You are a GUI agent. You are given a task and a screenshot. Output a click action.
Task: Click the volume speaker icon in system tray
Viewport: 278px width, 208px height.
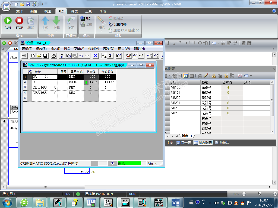coord(216,203)
